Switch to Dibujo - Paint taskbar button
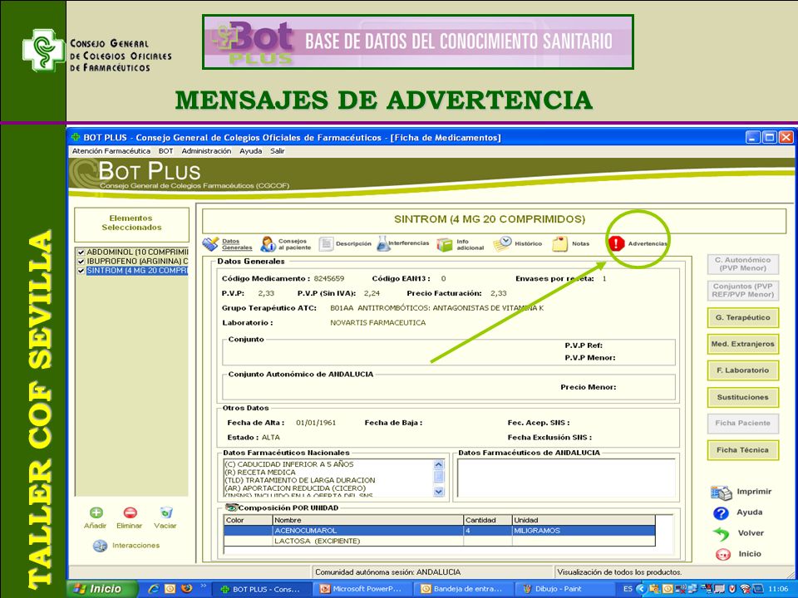Screen dimensions: 798x598 click(x=563, y=589)
